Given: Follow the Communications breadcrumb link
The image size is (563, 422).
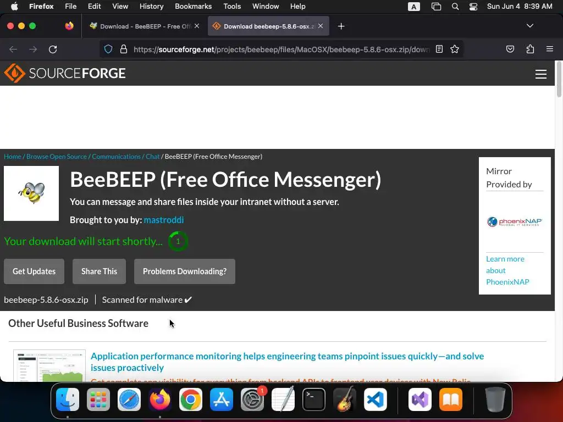Looking at the screenshot, I should [x=117, y=157].
